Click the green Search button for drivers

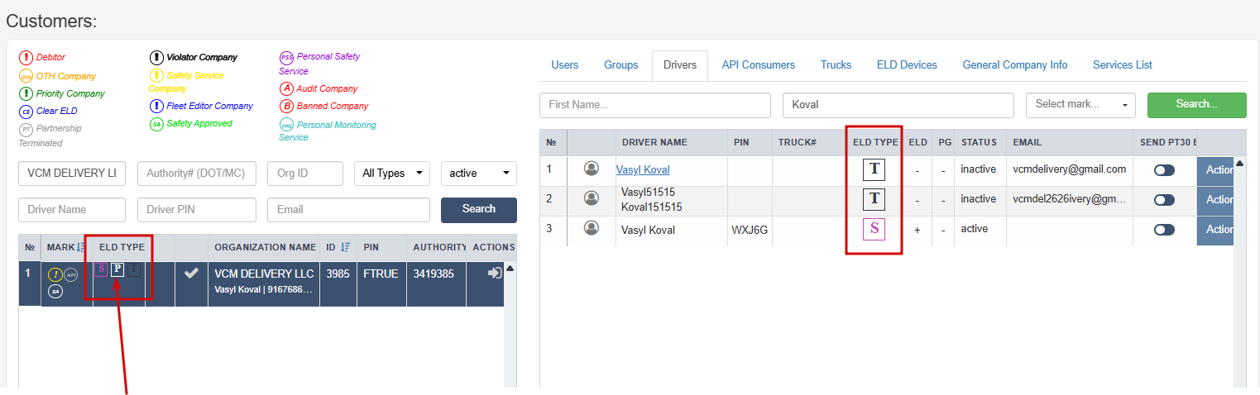(1196, 105)
